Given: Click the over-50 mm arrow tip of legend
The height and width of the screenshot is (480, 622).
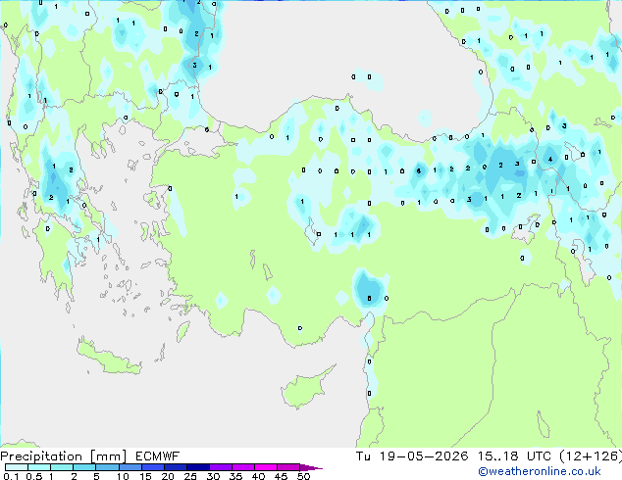Looking at the screenshot, I should 311,467.
